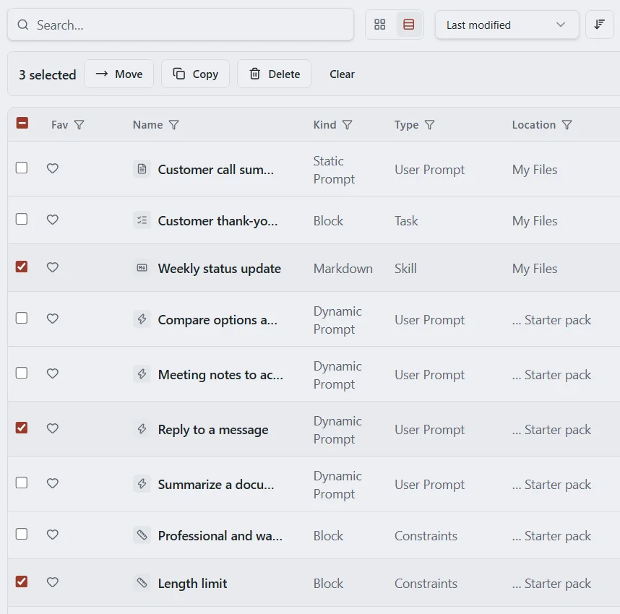The height and width of the screenshot is (614, 620).
Task: Check Meeting notes row checkbox
Action: point(22,373)
